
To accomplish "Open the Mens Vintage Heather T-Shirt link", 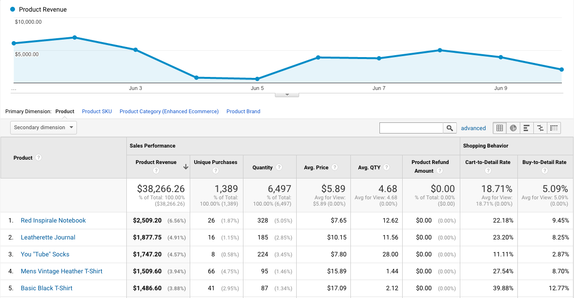I will click(x=61, y=271).
